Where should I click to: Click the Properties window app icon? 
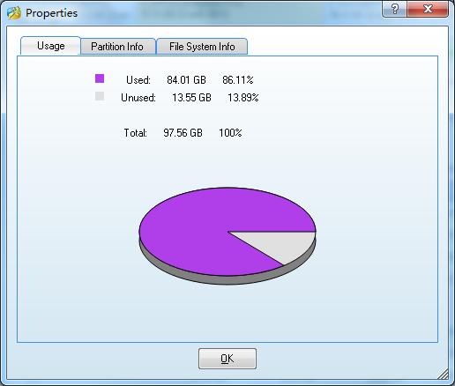14,12
